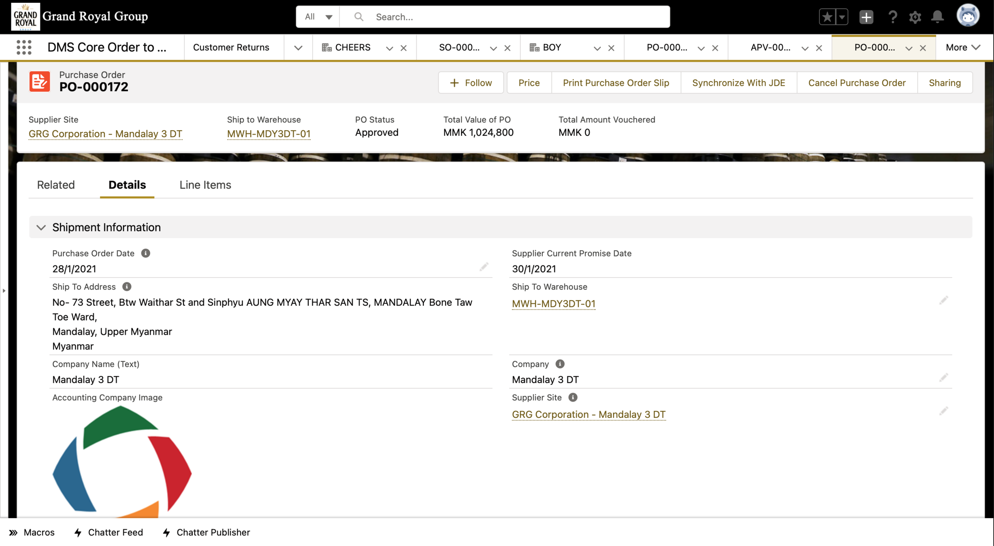This screenshot has height=546, width=994.
Task: Click the favorites star icon
Action: pyautogui.click(x=827, y=17)
